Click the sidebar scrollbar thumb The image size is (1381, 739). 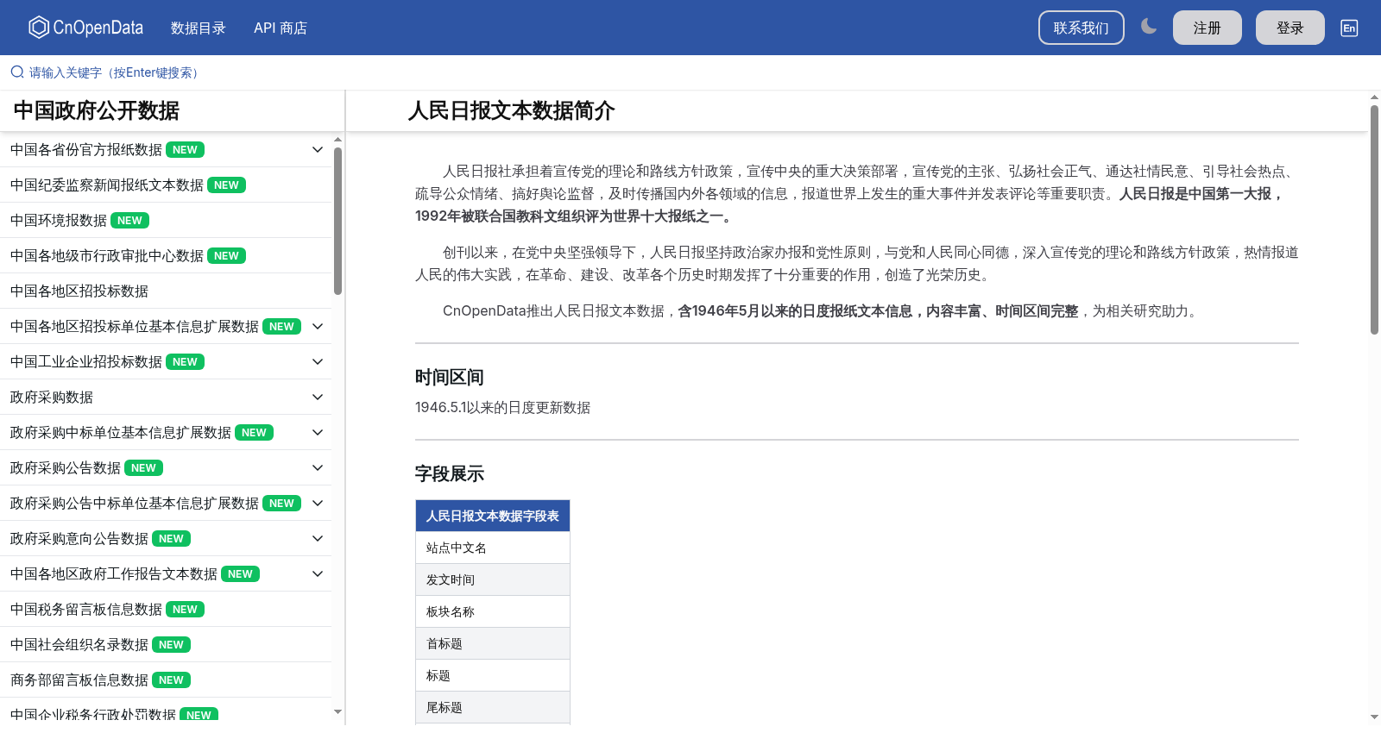click(337, 221)
